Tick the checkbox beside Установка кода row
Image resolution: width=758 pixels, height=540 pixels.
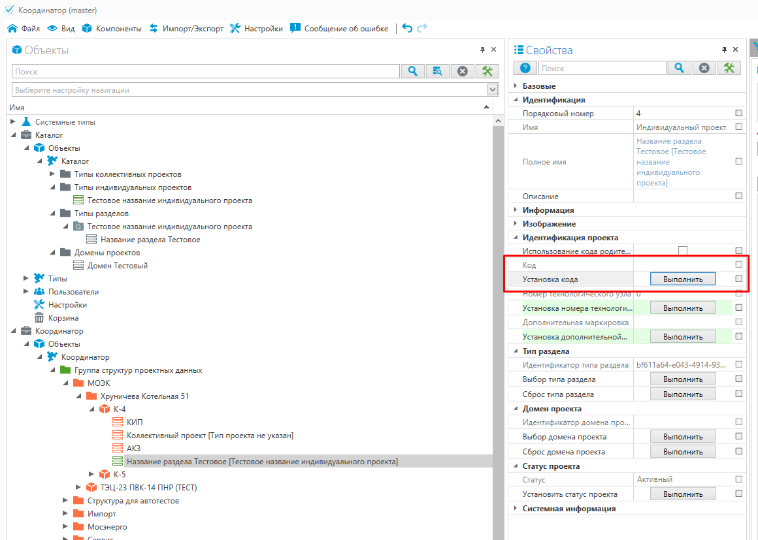(739, 279)
